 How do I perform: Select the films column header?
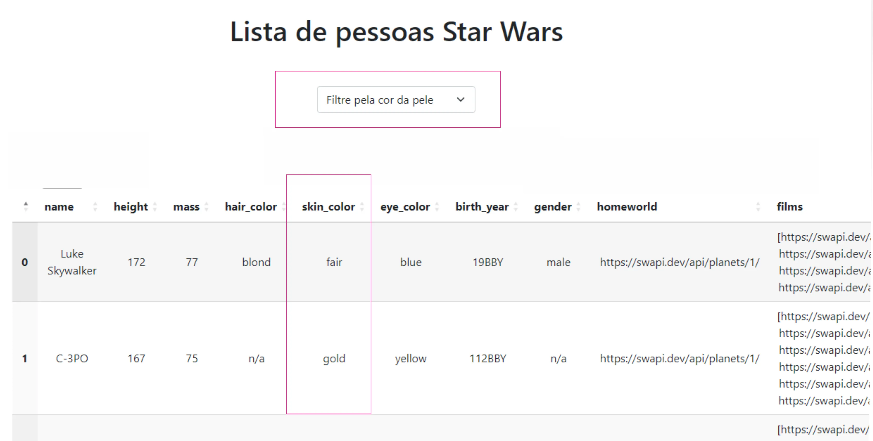point(789,207)
